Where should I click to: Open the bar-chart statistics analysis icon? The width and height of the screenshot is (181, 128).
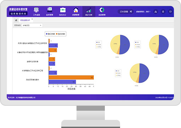click(89, 10)
